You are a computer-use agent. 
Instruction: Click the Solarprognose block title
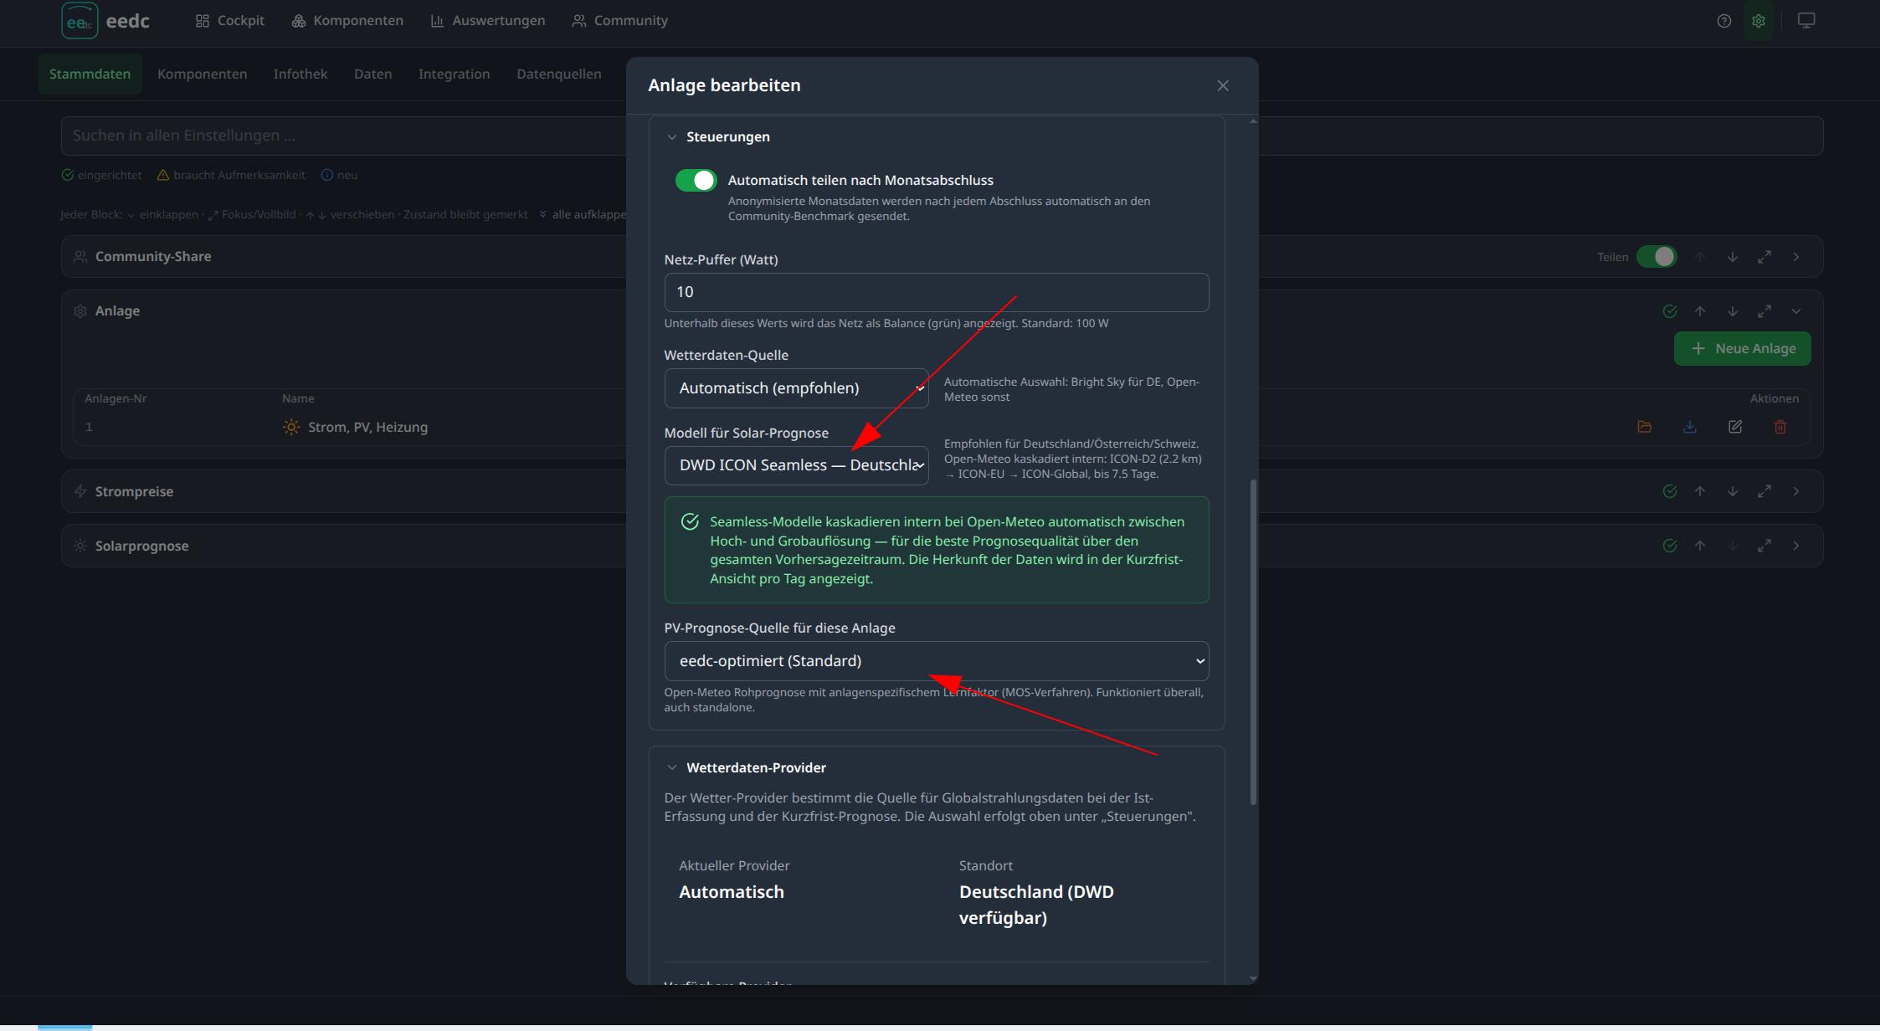pos(142,546)
